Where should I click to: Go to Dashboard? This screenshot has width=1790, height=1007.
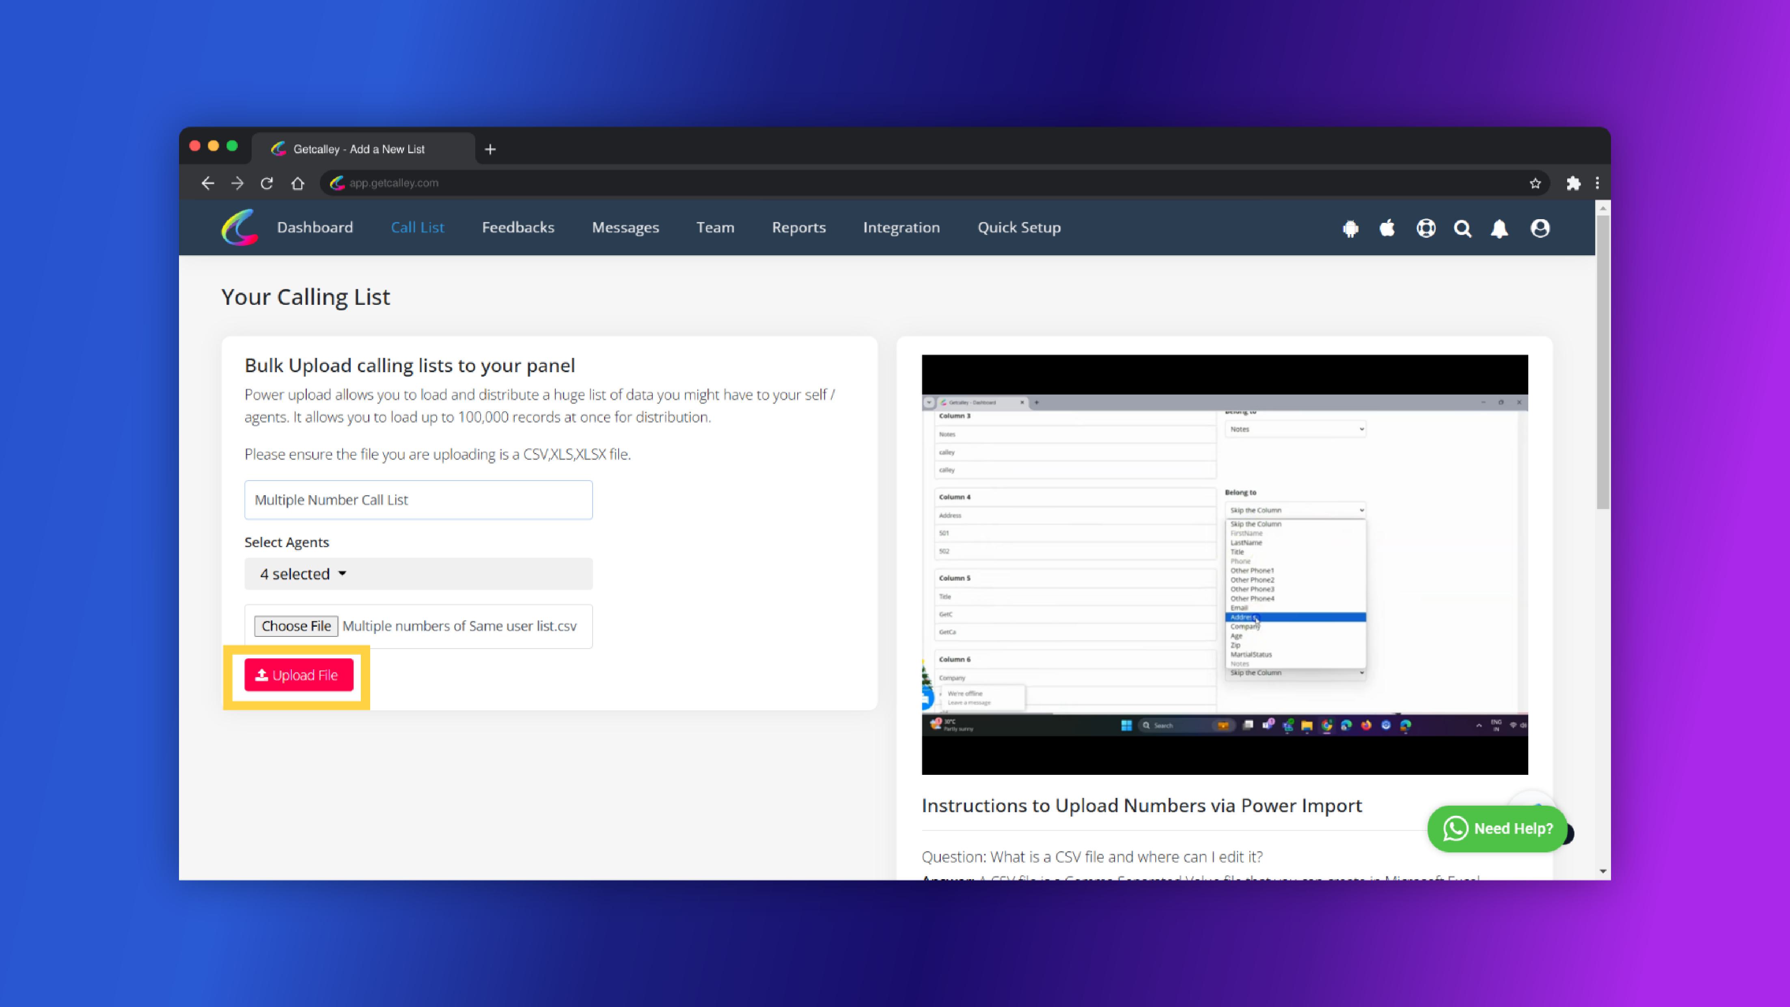[x=315, y=227]
